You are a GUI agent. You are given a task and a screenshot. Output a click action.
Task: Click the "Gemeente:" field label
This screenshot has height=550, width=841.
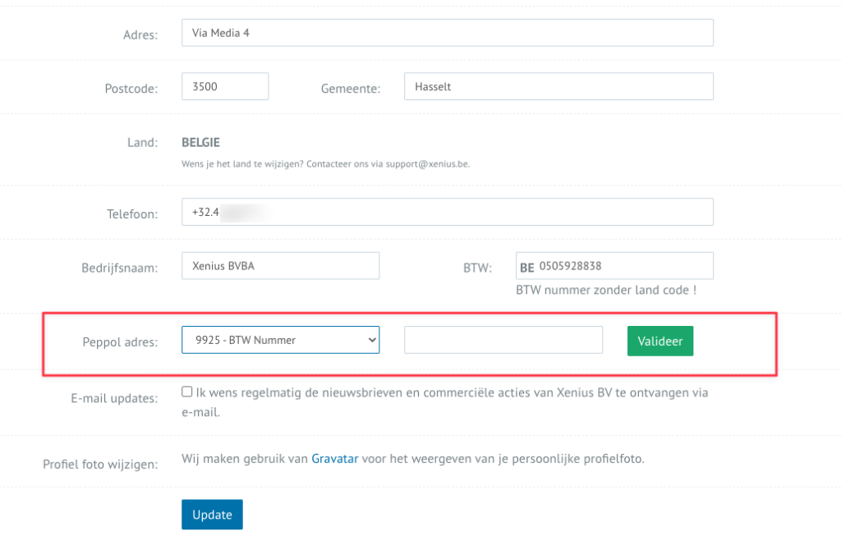point(351,89)
